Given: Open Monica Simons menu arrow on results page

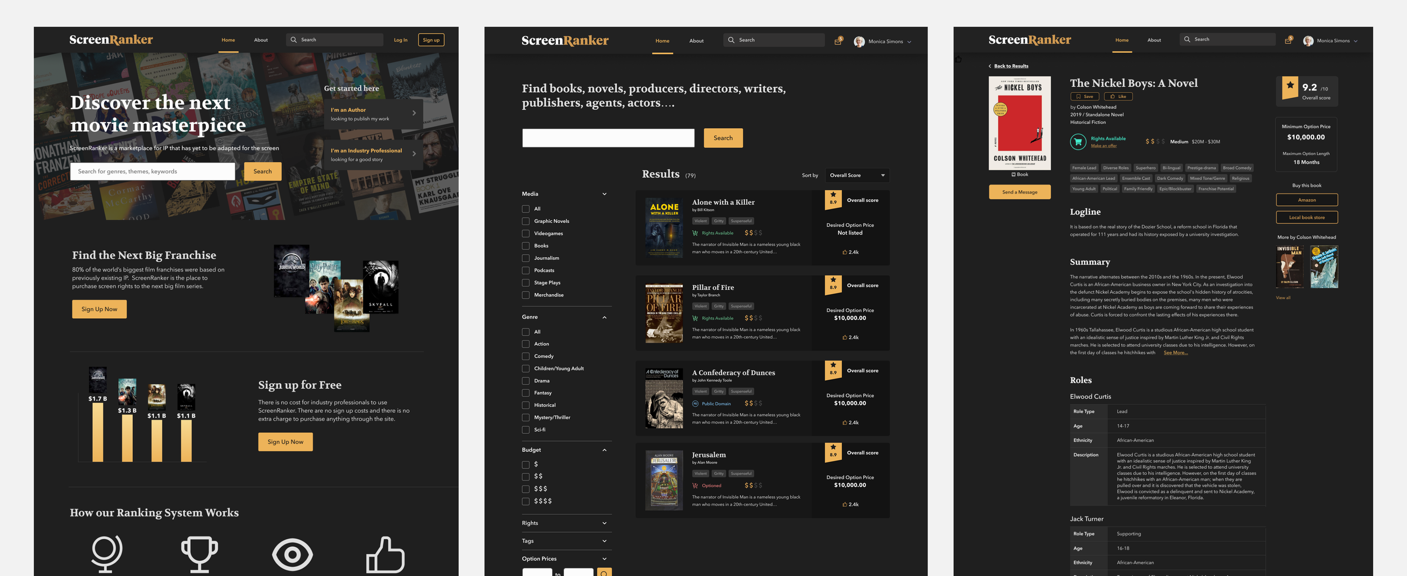Looking at the screenshot, I should click(x=909, y=42).
